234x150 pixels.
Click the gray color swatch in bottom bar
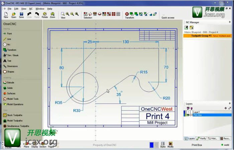[156, 145]
